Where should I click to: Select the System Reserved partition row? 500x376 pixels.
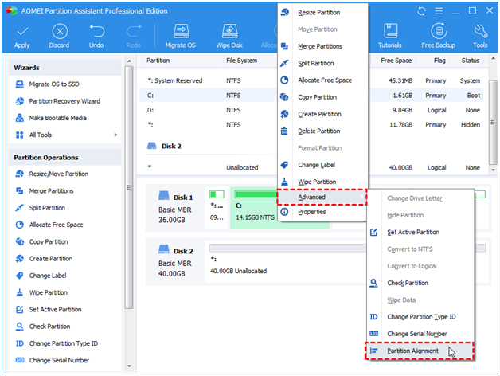point(311,80)
